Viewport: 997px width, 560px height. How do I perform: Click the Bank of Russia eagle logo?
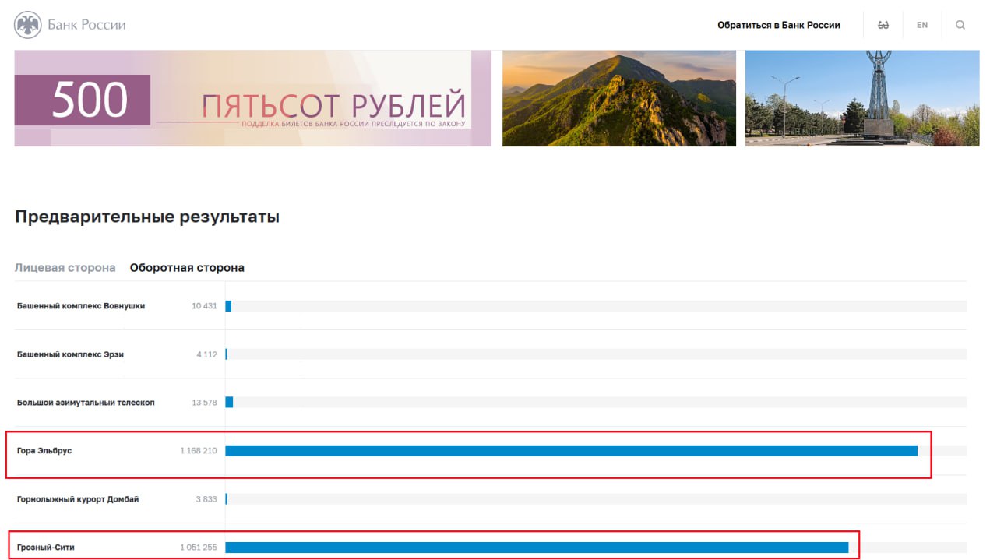[x=28, y=25]
